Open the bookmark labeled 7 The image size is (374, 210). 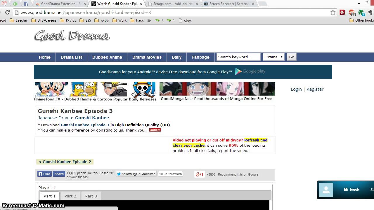160,20
